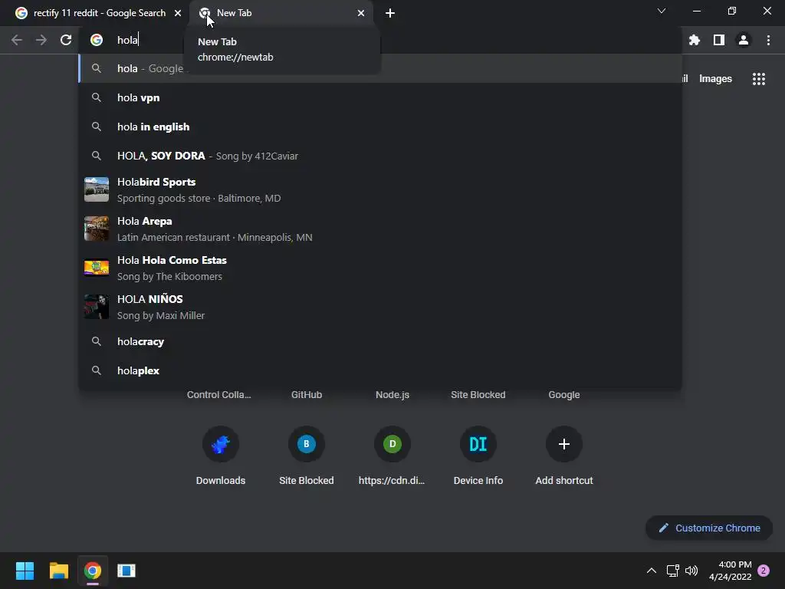
Task: Open the profile avatar menu
Action: pos(744,40)
